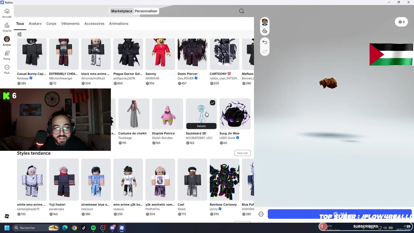
Task: Select the white emo anime style thumbnail
Action: [x=32, y=180]
